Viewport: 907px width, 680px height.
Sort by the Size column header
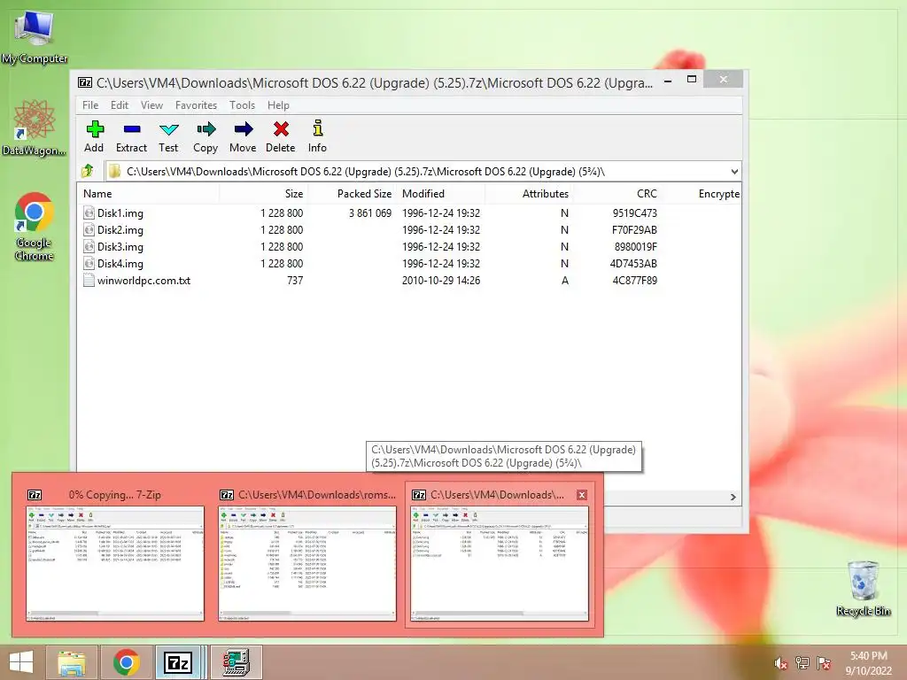coord(264,194)
